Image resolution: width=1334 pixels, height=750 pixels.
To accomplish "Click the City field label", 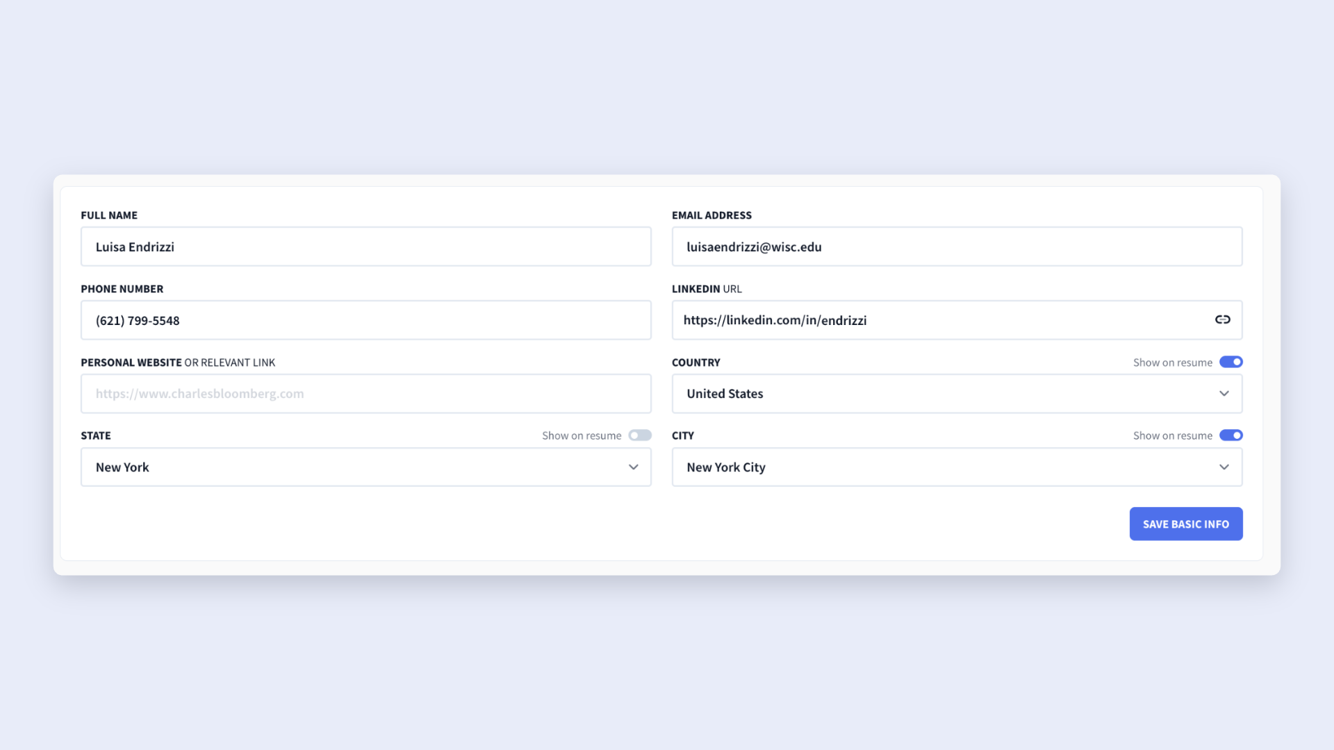I will (683, 435).
